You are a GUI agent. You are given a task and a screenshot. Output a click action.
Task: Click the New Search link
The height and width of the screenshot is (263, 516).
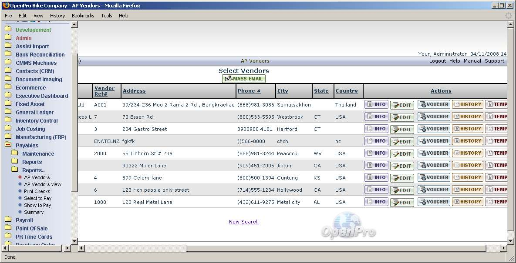[243, 222]
